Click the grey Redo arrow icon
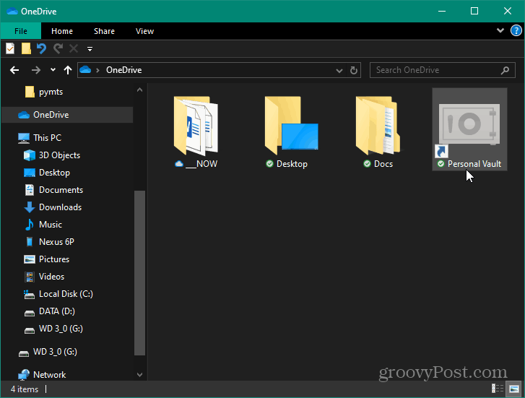This screenshot has height=398, width=525. click(58, 49)
